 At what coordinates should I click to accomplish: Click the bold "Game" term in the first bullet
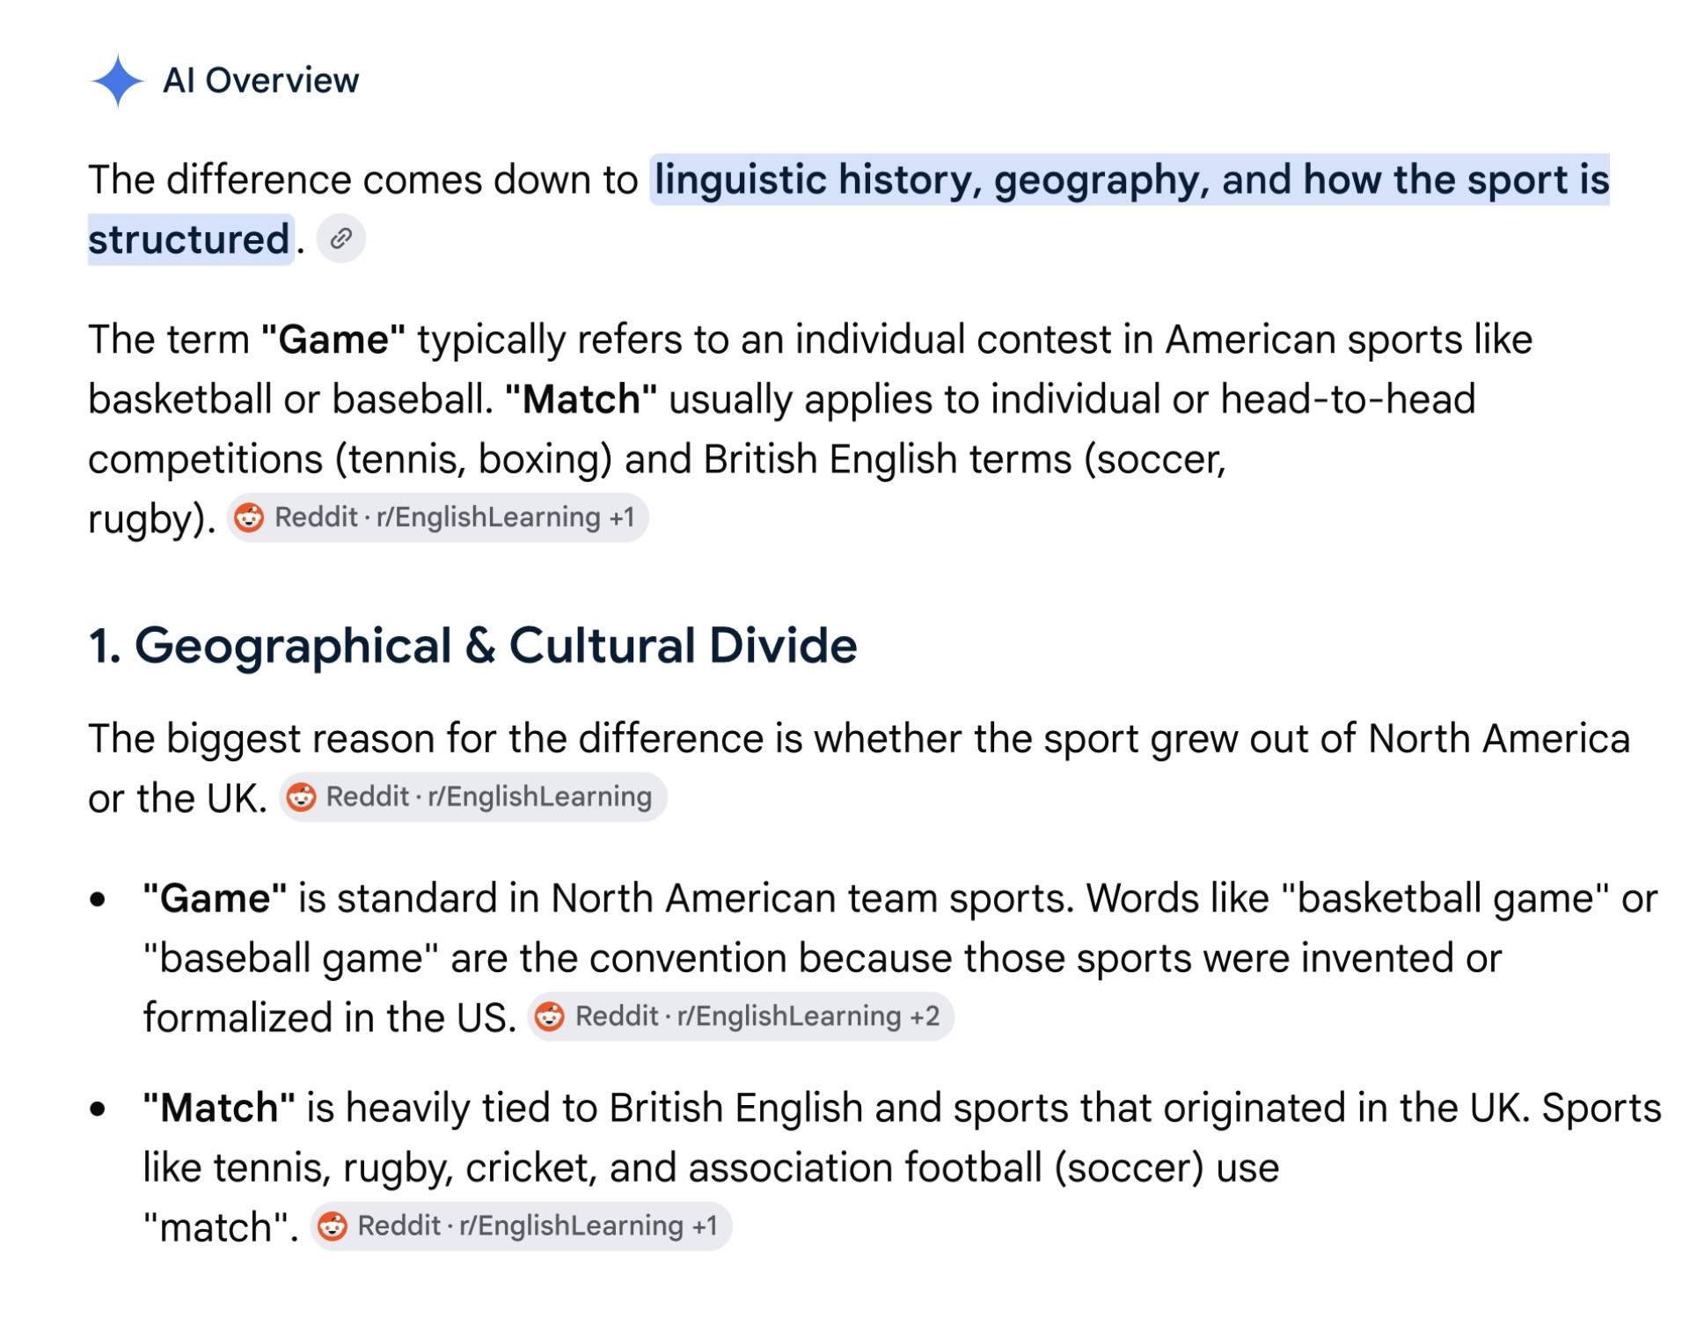[215, 898]
